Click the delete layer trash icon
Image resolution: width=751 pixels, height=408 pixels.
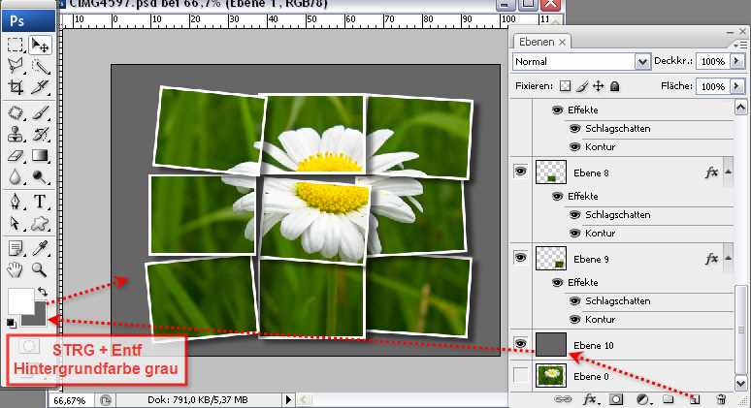(x=720, y=398)
